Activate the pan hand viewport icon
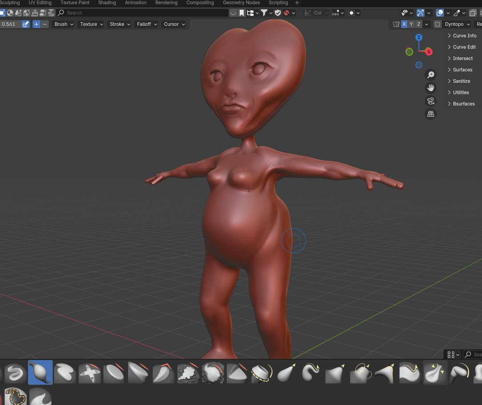 tap(430, 88)
